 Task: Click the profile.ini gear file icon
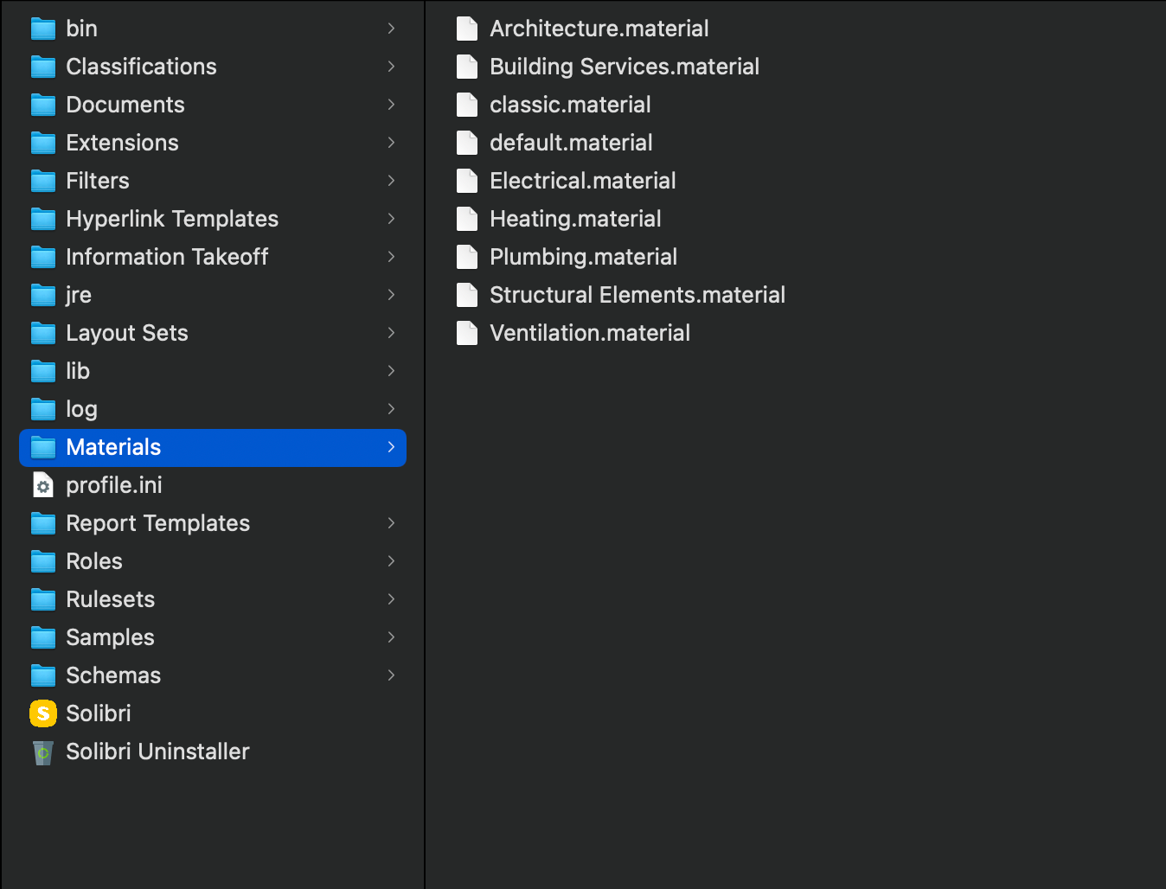pos(43,485)
